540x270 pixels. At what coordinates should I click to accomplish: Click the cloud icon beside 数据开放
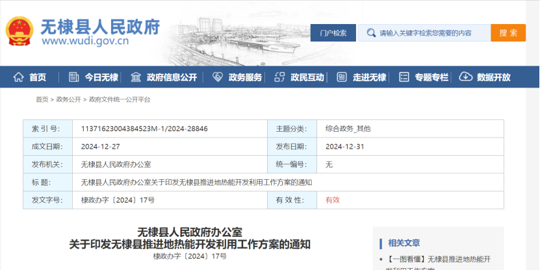(x=465, y=77)
